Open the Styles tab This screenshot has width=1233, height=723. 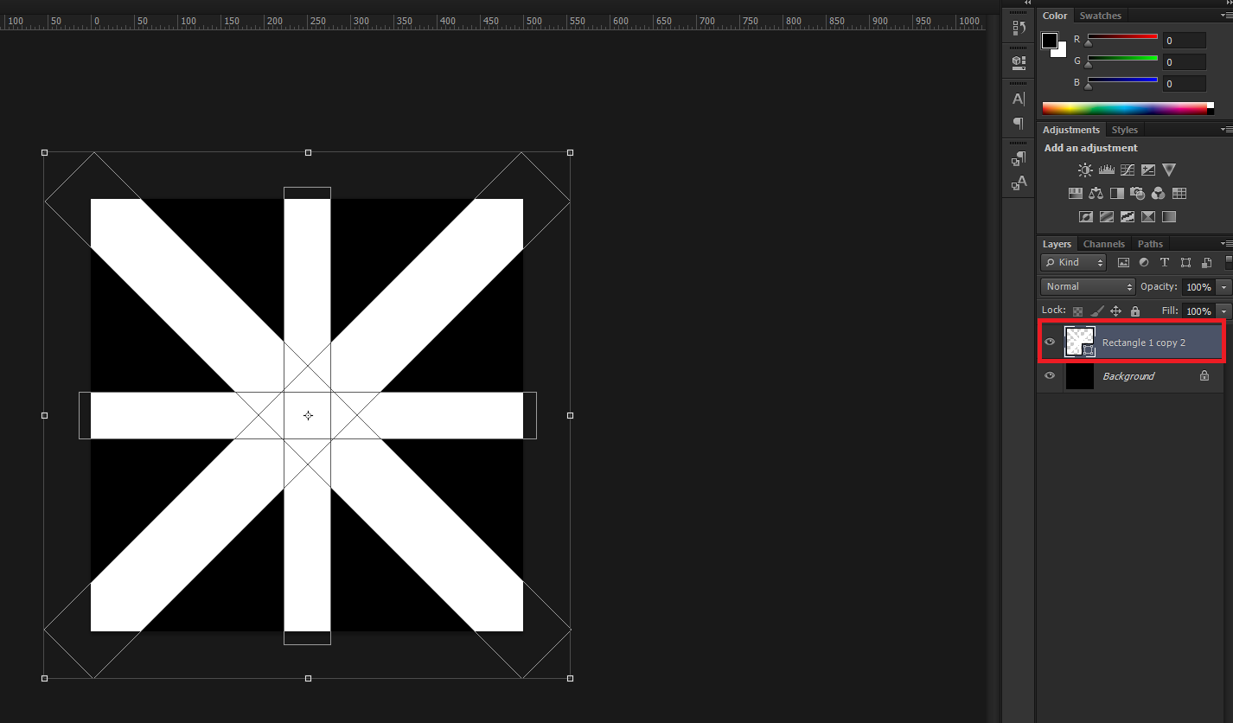(1124, 130)
